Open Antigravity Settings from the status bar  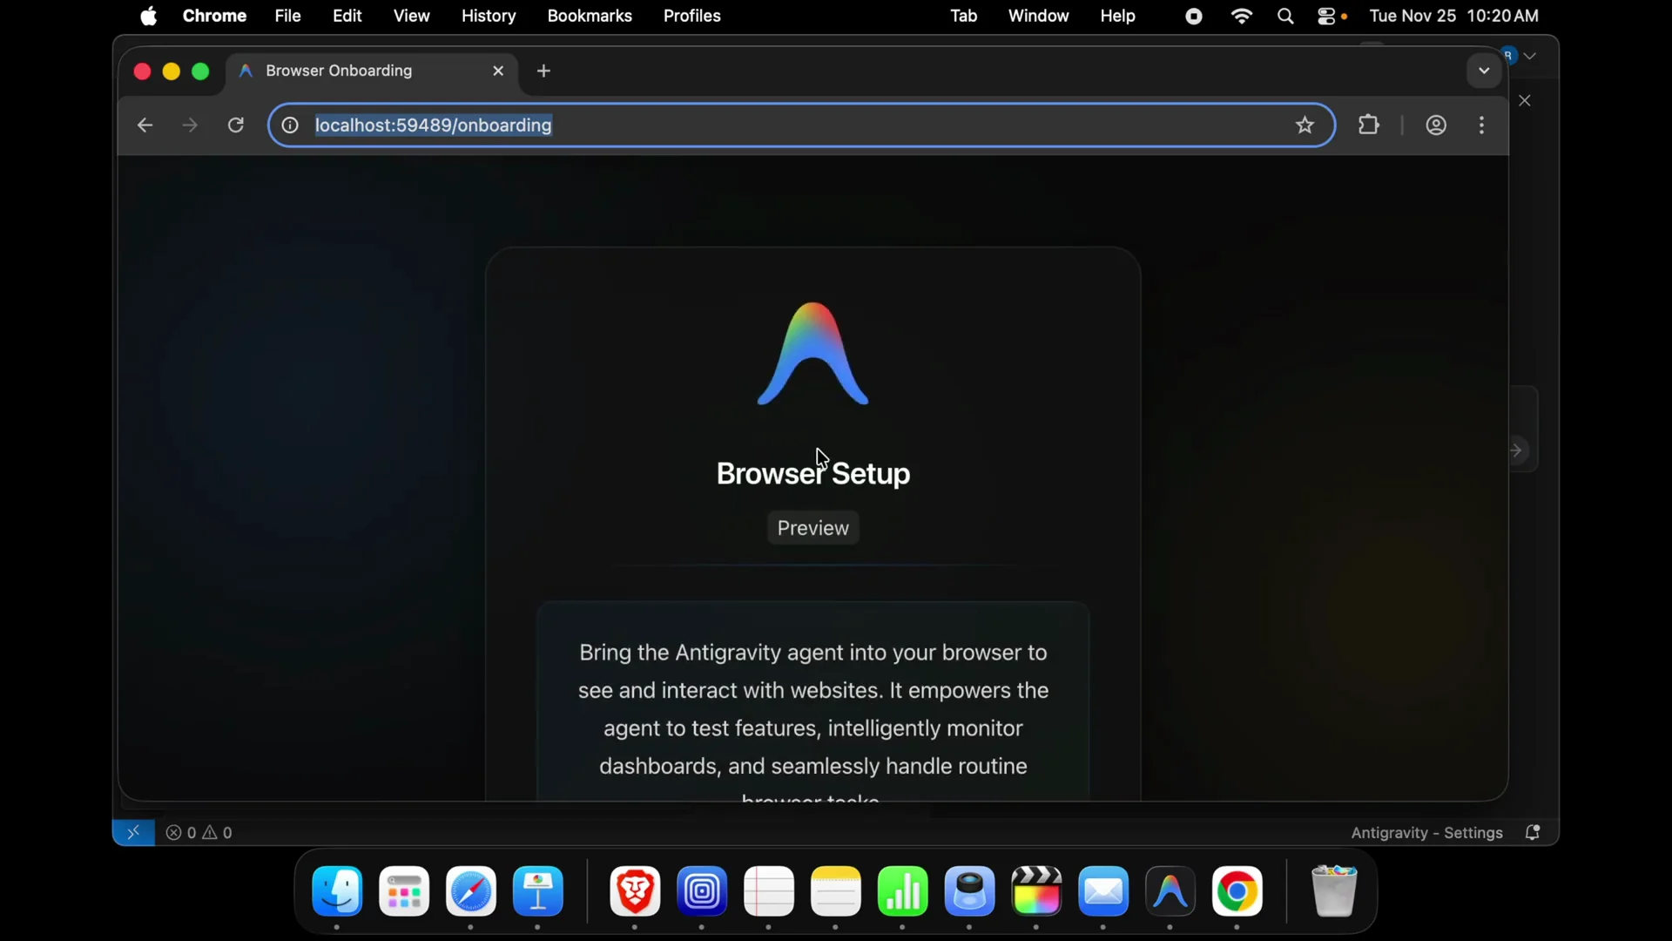pos(1428,832)
